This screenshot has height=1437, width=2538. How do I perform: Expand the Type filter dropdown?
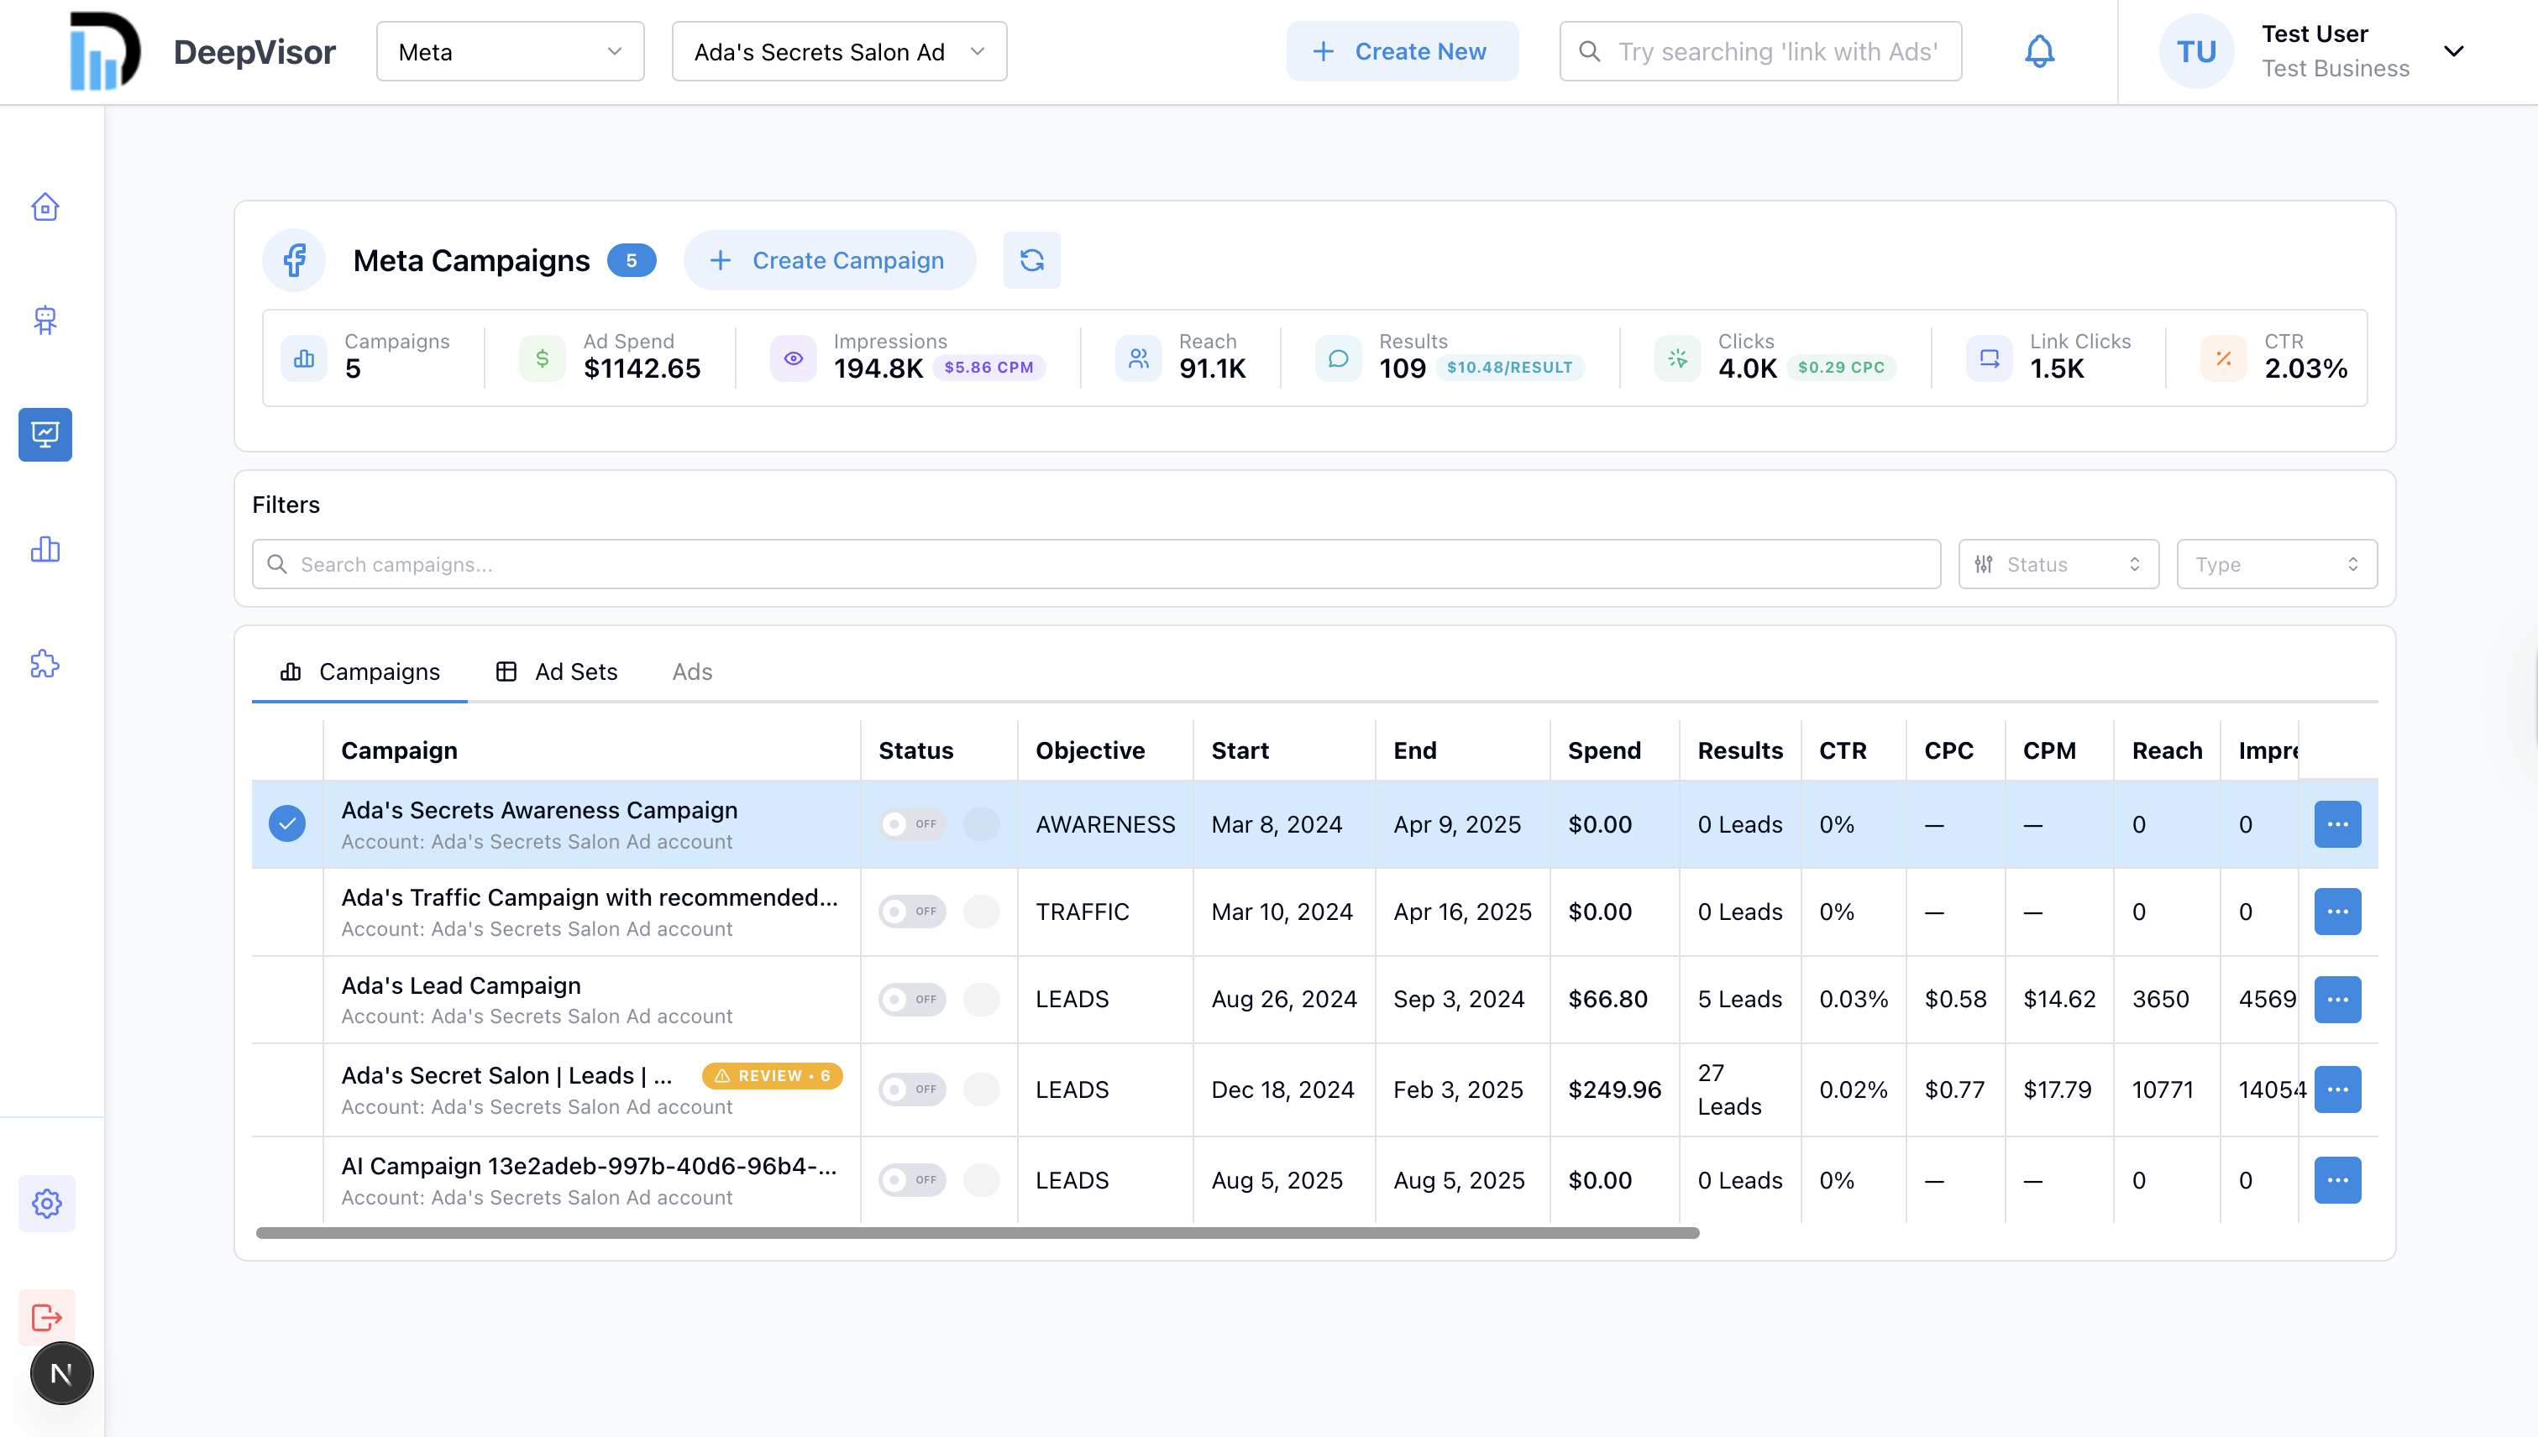pos(2276,565)
